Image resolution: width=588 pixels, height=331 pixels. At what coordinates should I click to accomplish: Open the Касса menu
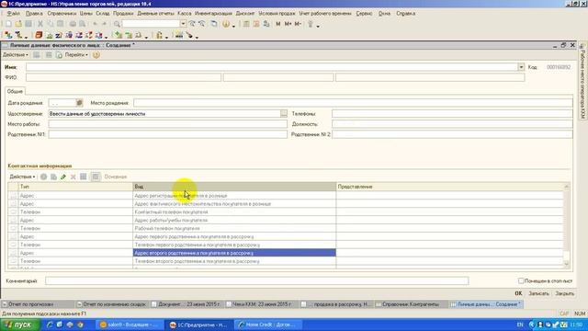[184, 13]
